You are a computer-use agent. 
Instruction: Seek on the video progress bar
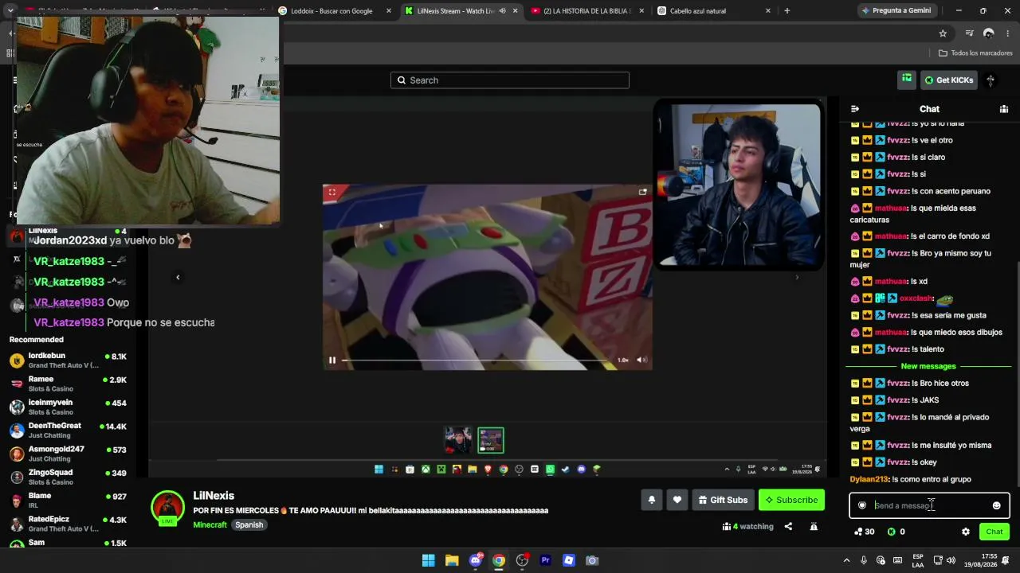tap(476, 361)
